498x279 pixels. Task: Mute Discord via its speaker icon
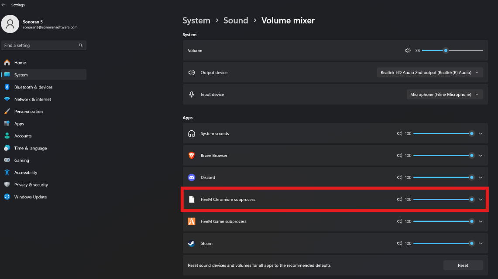click(x=399, y=177)
